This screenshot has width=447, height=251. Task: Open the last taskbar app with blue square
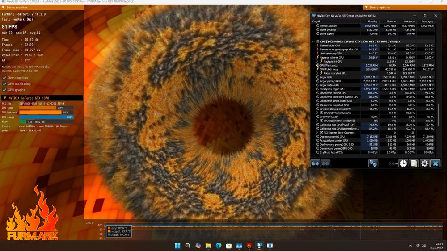point(270,246)
